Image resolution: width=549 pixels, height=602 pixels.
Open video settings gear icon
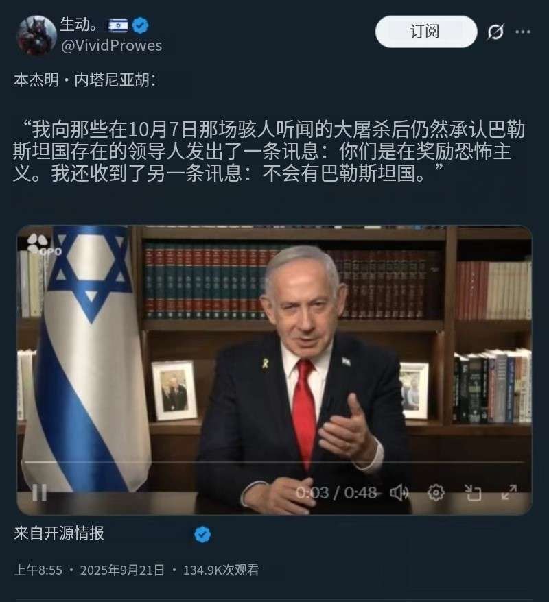point(436,492)
